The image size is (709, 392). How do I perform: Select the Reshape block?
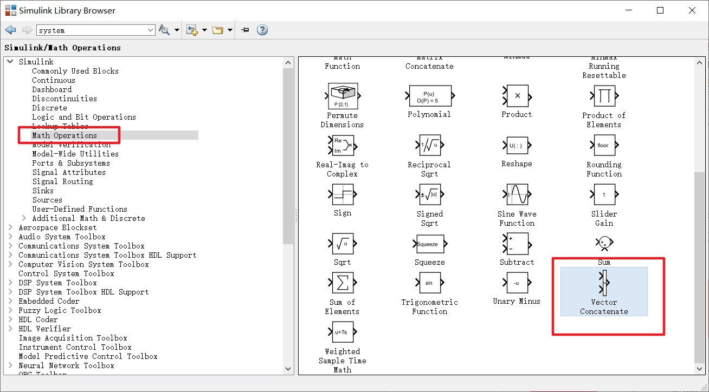[517, 145]
